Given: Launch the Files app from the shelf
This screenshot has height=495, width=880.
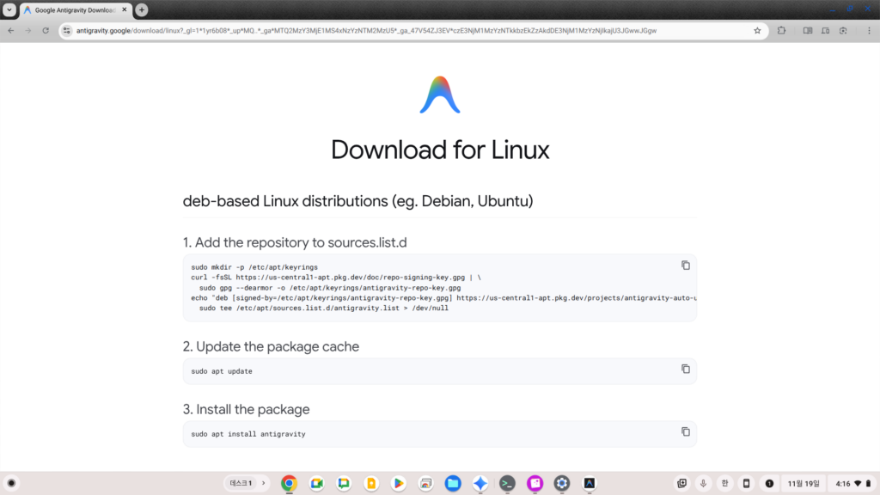Looking at the screenshot, I should [x=453, y=483].
